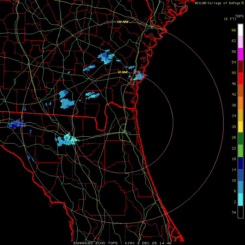Viewport: 245px width, 245px height.
Task: Click the dark green 26 K FT legend swatch
Action: 240,139
